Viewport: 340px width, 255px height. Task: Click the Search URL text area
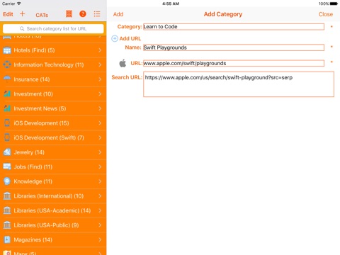[x=239, y=84]
